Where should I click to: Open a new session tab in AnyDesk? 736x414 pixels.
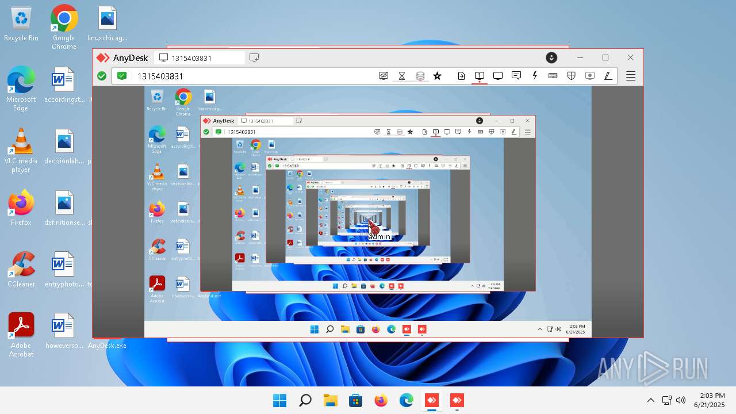coord(254,57)
